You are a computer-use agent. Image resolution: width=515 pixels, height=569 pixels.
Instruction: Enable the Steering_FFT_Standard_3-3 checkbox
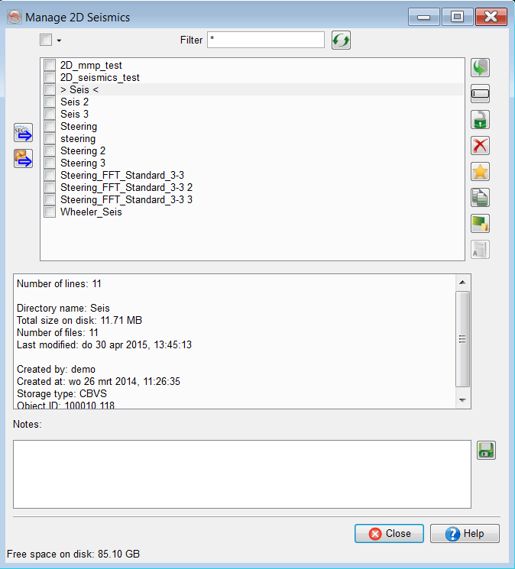(50, 176)
